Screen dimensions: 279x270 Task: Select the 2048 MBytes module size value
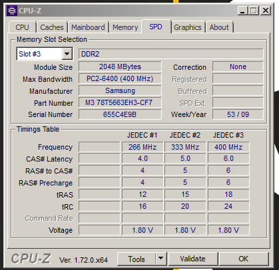pos(120,67)
